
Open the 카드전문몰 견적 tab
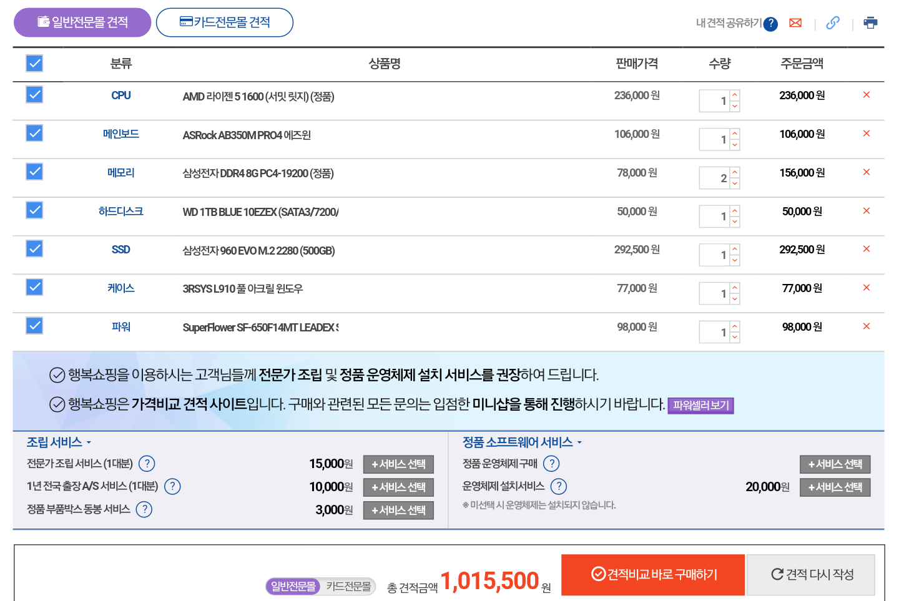point(225,22)
